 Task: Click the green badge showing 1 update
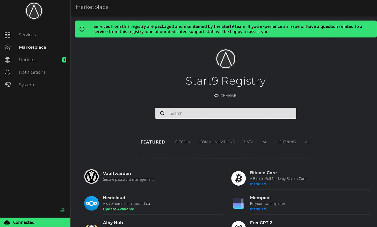64,60
